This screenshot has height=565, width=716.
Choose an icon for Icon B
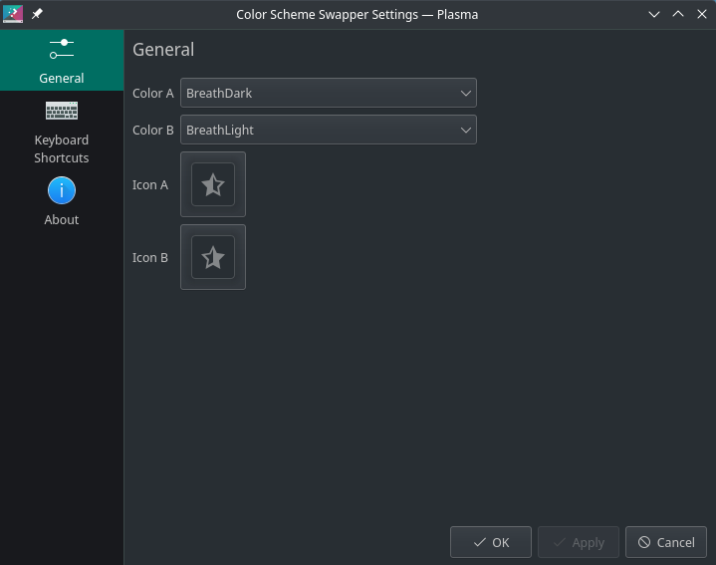(213, 257)
